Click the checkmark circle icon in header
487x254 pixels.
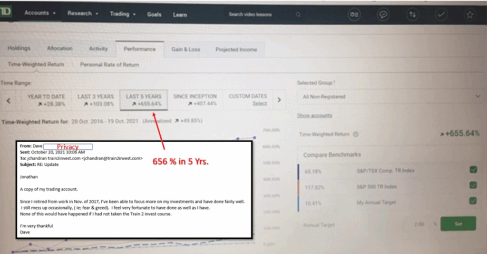click(x=442, y=15)
